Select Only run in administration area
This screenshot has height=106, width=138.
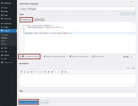point(42,56)
